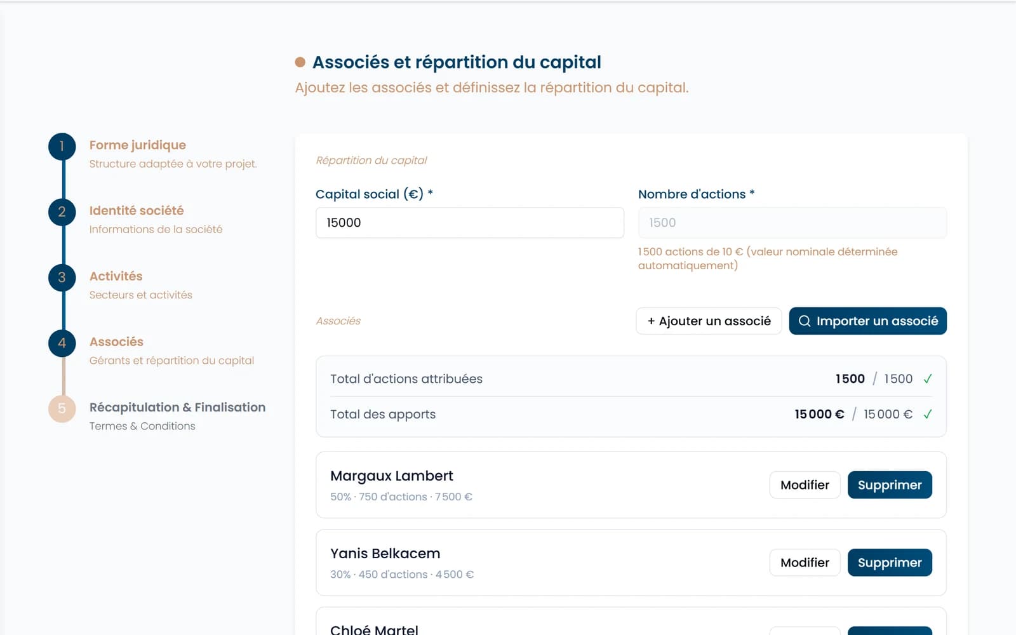Click the page heading 'Associés et répartition du capital'
This screenshot has width=1016, height=635.
pos(457,62)
